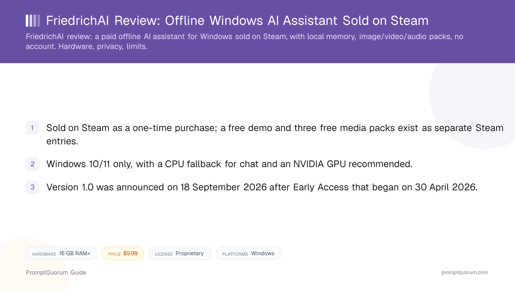Click the Hardware '16 GB RAM+' pill

(x=61, y=253)
